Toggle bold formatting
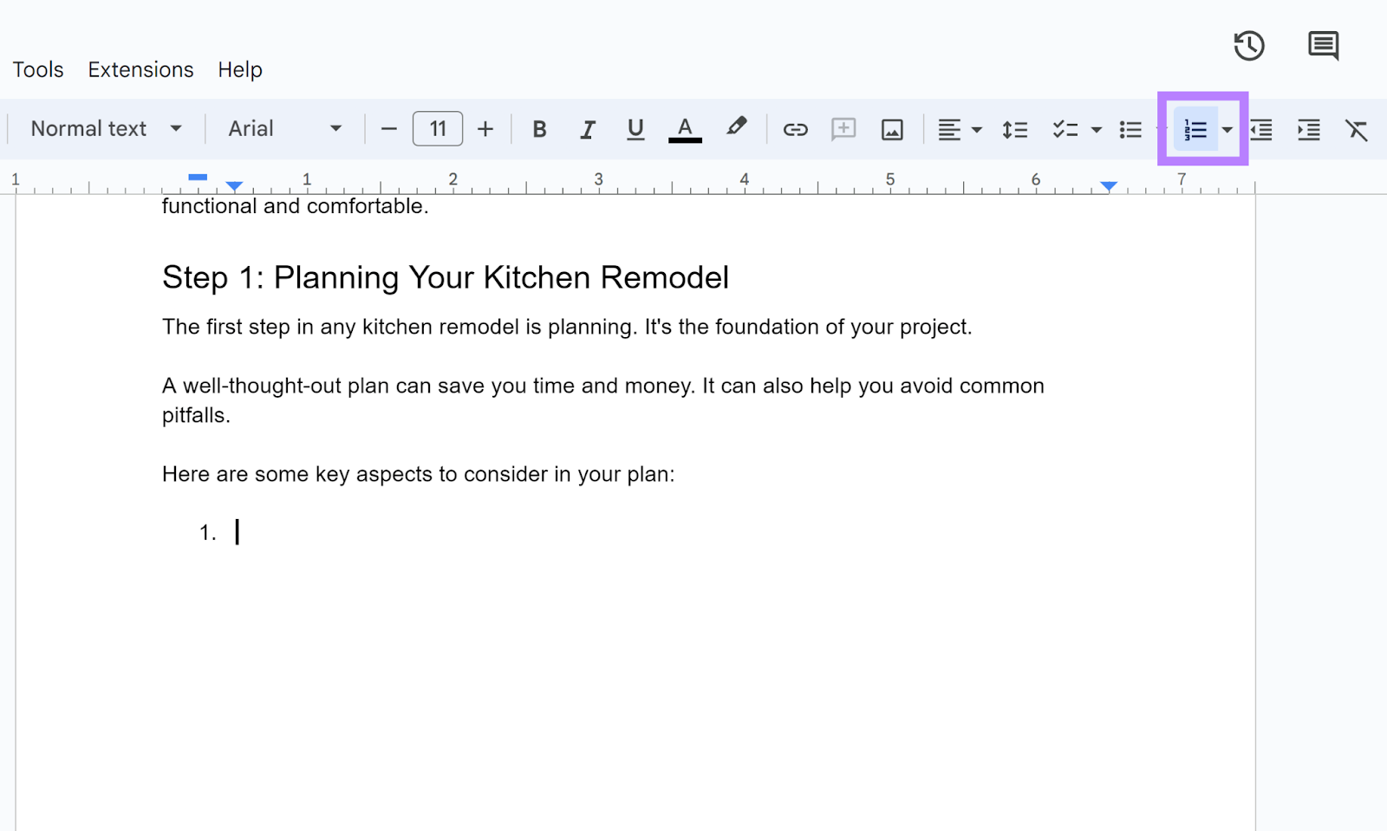 pyautogui.click(x=539, y=128)
